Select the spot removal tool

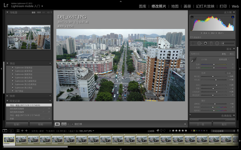point(199,43)
